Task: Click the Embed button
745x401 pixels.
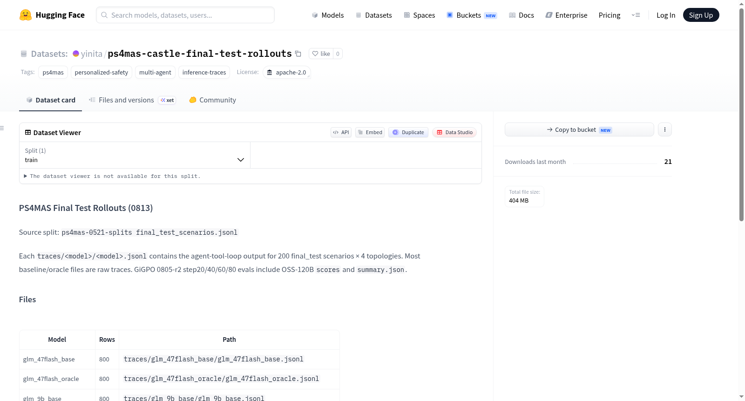Action: point(370,132)
